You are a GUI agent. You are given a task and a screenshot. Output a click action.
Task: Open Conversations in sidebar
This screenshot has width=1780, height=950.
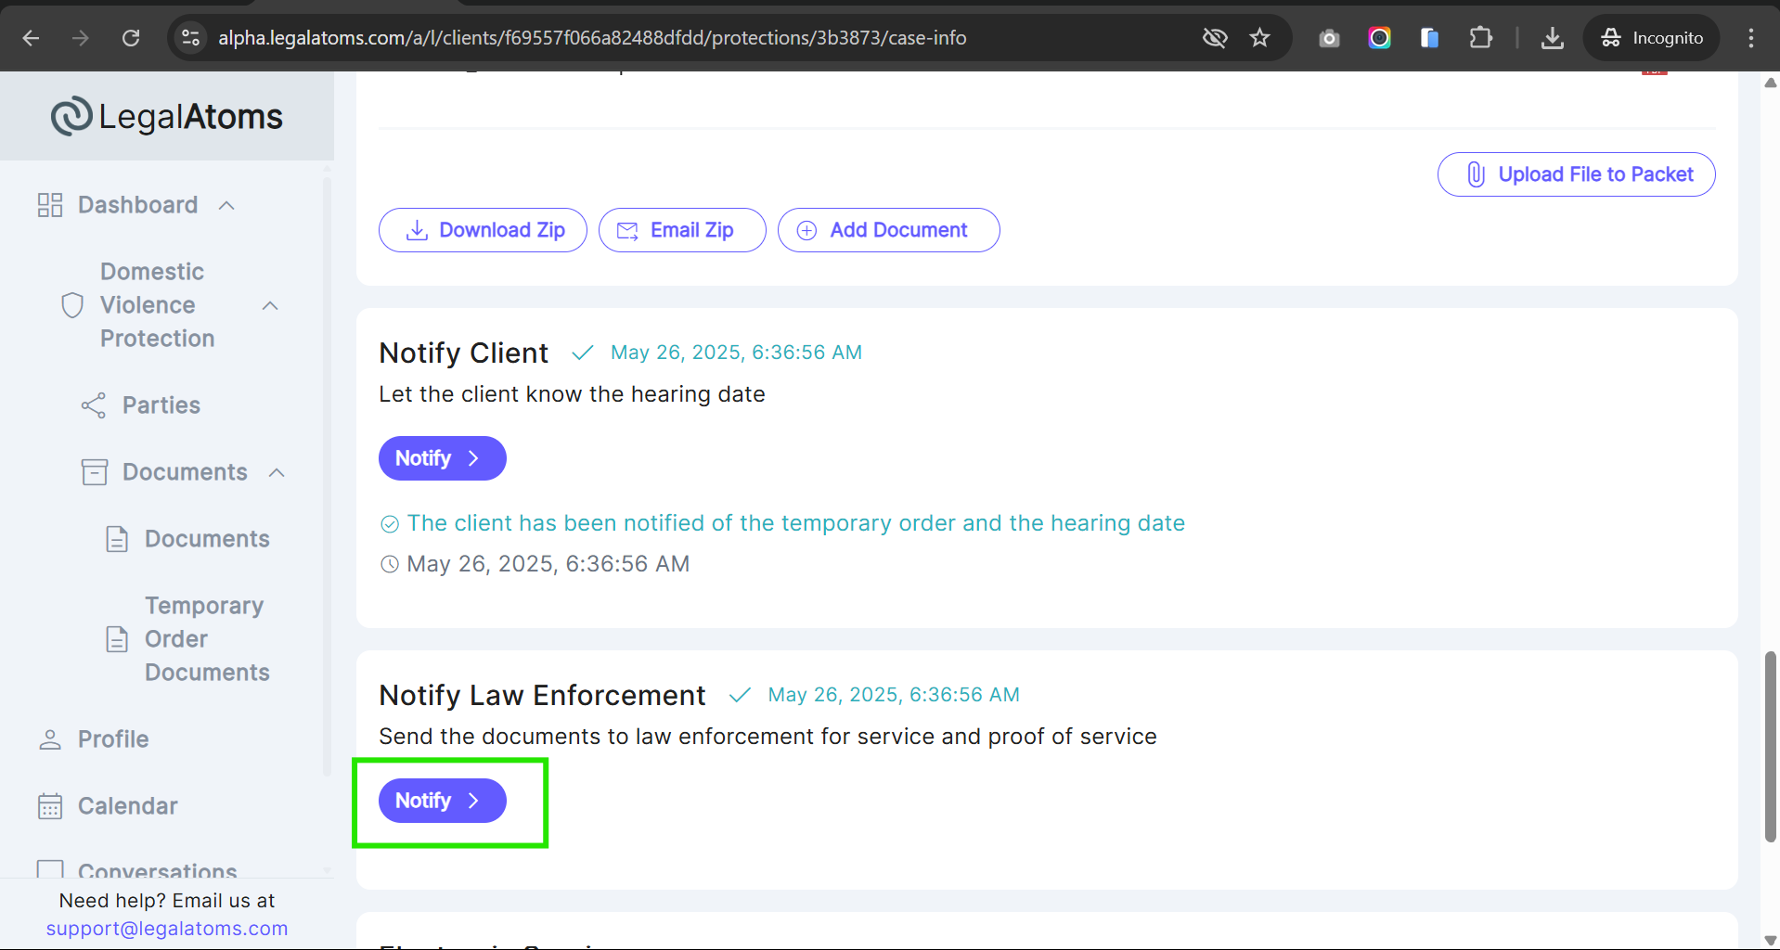coord(158,871)
